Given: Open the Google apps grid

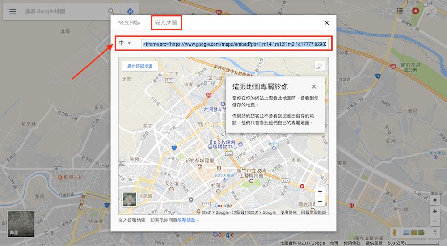Looking at the screenshot, I should (x=400, y=11).
